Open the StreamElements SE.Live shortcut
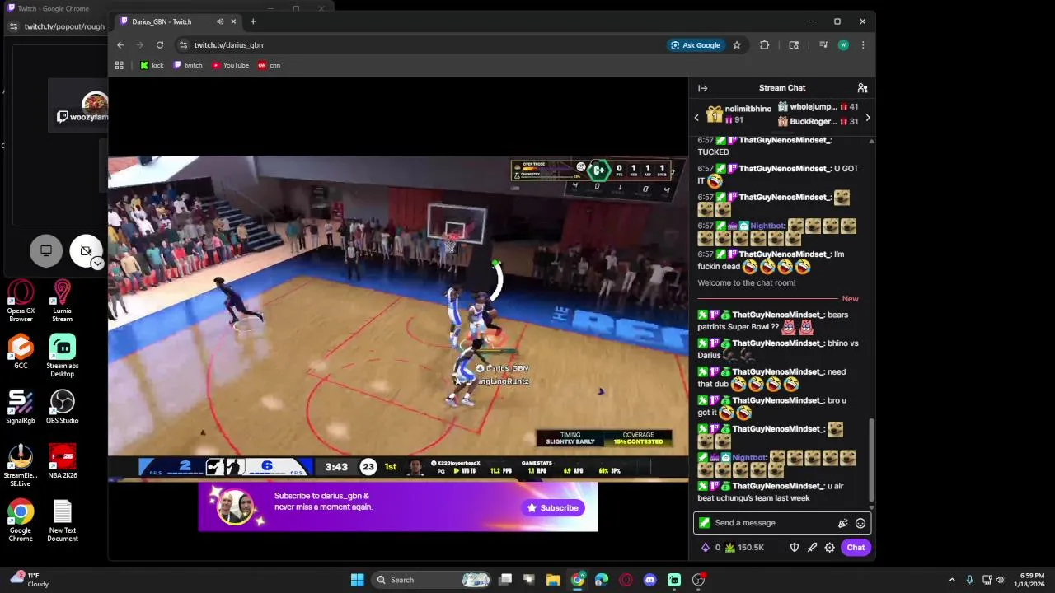Image resolution: width=1055 pixels, height=593 pixels. click(21, 466)
